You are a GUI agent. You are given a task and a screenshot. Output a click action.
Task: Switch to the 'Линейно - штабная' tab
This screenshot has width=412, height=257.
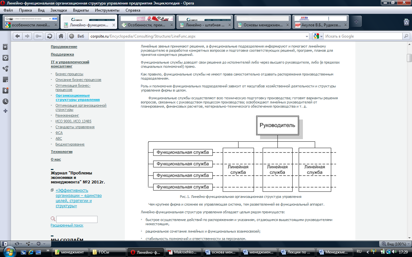point(205,22)
